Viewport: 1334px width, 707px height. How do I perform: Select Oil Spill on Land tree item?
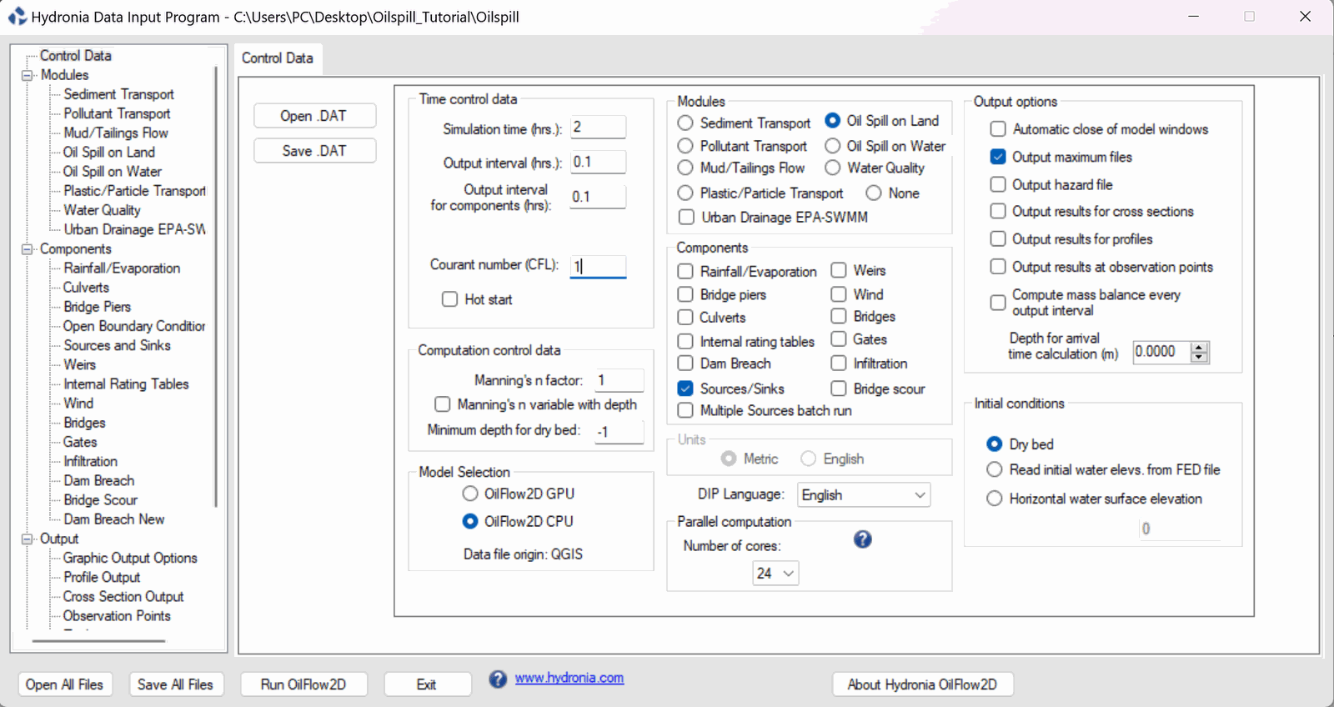(109, 153)
